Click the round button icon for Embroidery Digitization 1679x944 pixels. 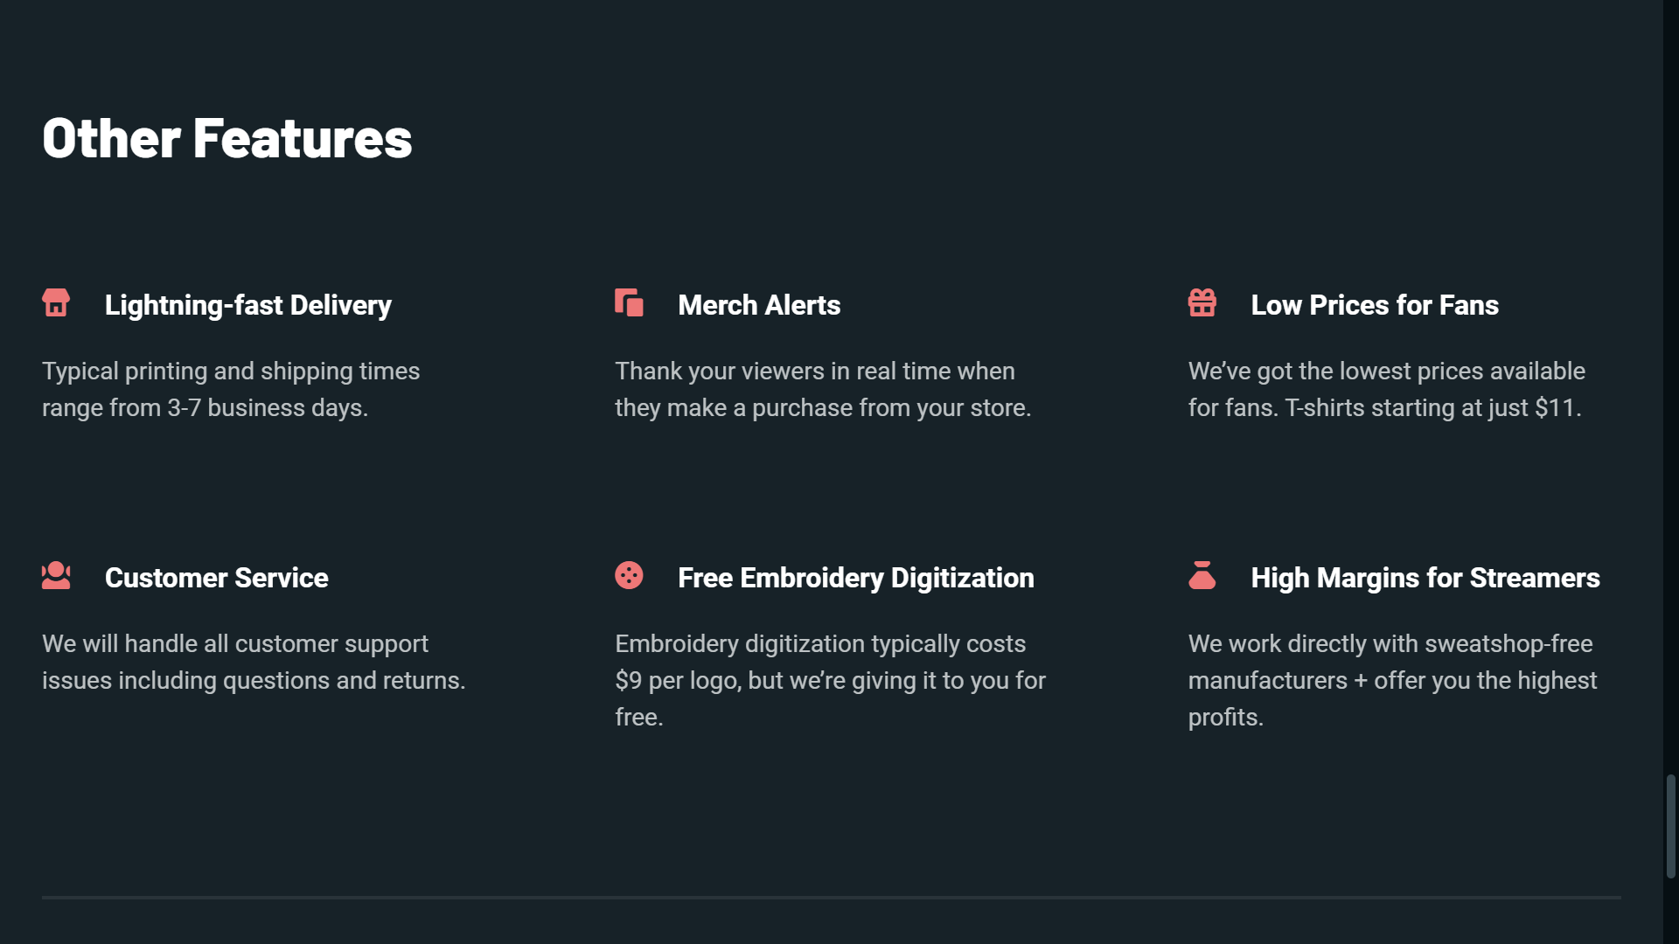click(x=629, y=575)
